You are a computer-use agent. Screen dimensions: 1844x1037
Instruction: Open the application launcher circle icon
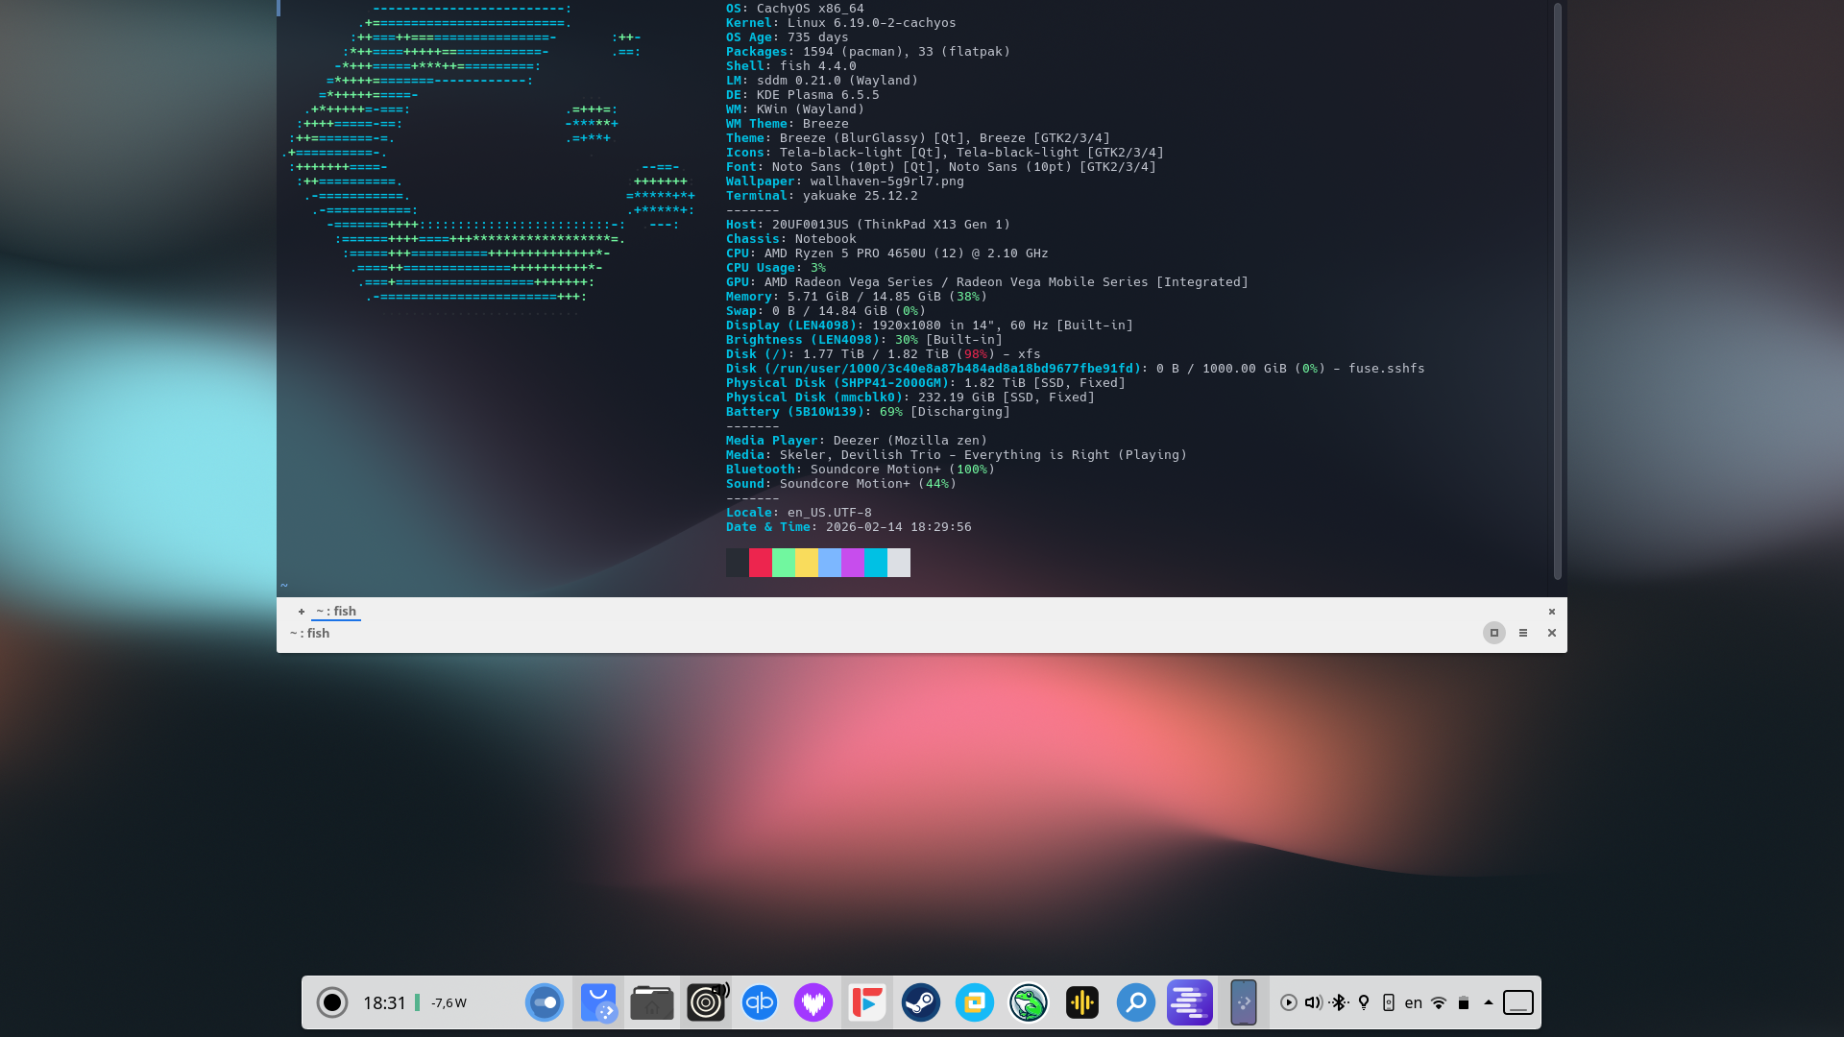(332, 1002)
